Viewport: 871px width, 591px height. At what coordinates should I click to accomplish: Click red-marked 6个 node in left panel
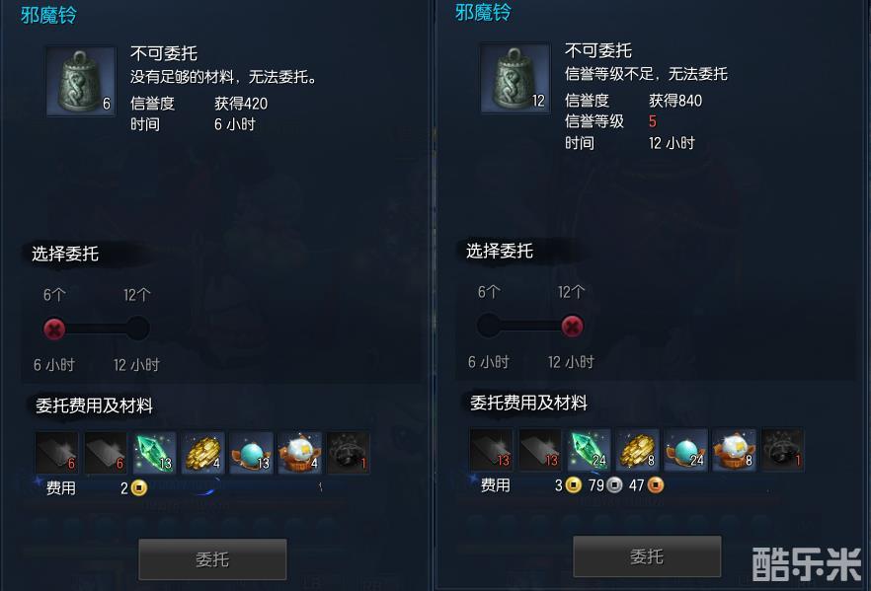tap(54, 330)
